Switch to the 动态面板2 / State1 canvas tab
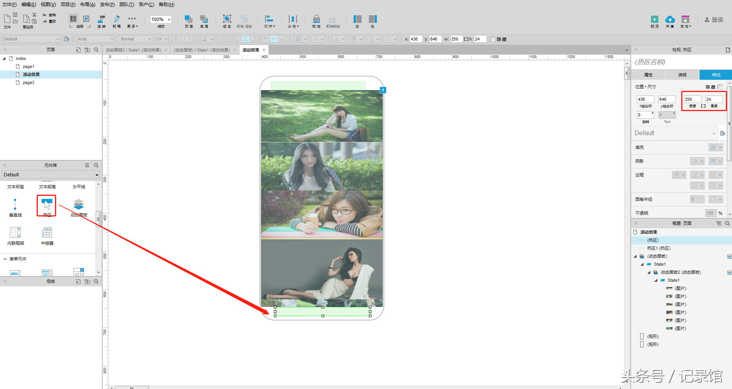 coord(134,50)
